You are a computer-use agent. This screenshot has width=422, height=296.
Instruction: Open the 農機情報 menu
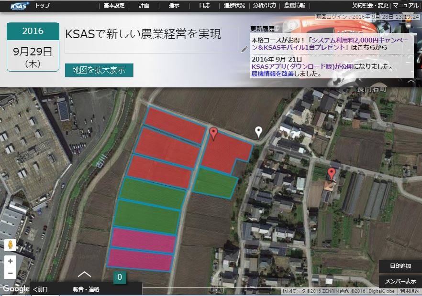[x=295, y=5]
